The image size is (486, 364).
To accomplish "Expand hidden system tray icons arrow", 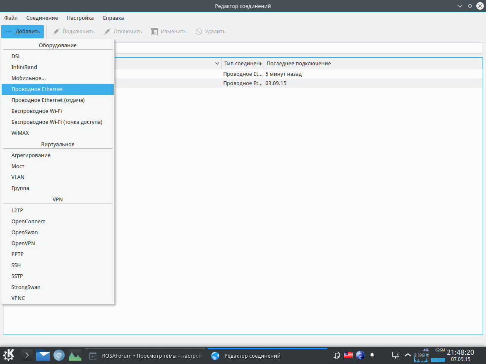I will (408, 355).
